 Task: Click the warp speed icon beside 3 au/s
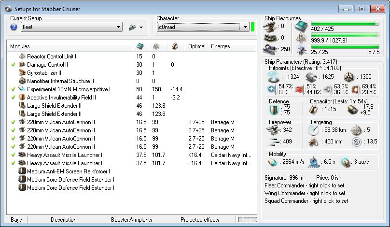(346, 162)
